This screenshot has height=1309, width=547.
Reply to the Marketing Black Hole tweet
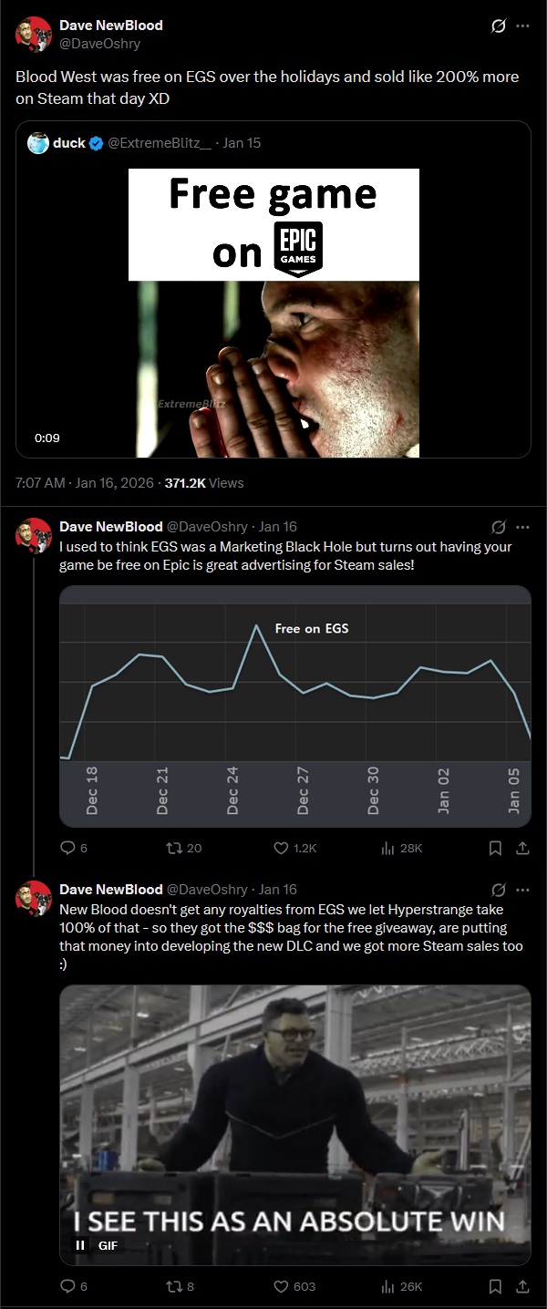click(67, 848)
